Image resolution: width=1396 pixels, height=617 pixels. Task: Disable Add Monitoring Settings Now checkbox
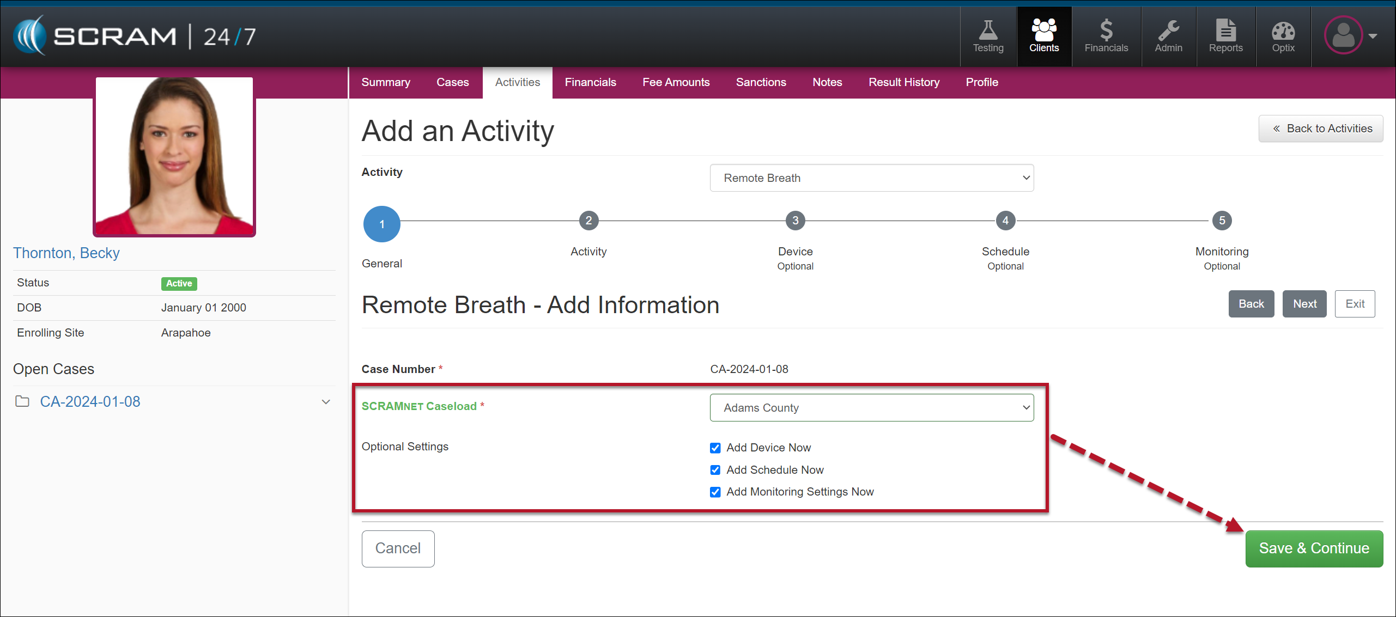715,492
